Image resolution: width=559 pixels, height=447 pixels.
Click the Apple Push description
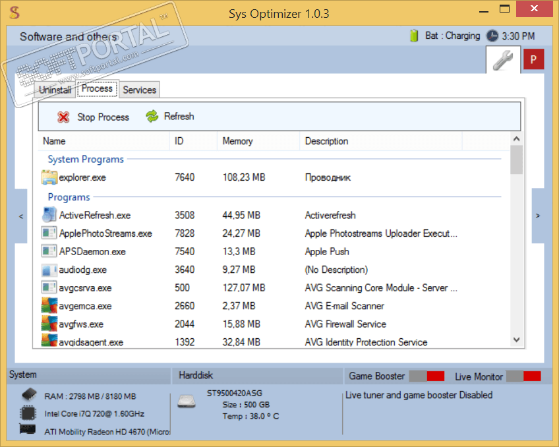tap(327, 251)
